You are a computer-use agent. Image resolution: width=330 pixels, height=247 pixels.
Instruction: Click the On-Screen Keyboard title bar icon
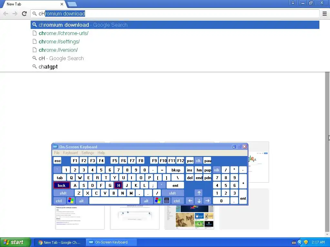tap(55, 147)
